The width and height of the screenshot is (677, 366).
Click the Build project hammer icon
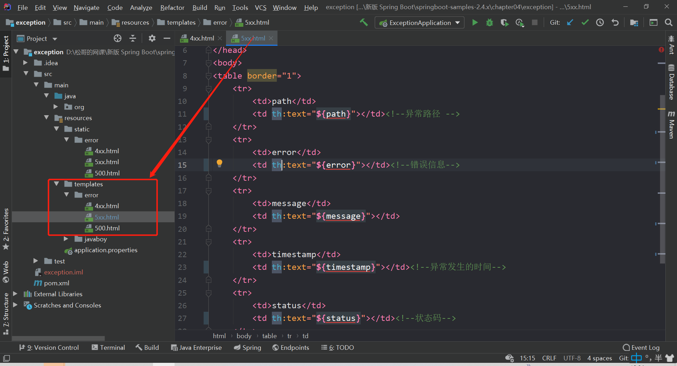click(x=364, y=23)
